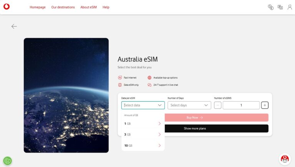Screen dimensions: 295x167
Task: Choose the 10 GB data option
Action: point(143,146)
